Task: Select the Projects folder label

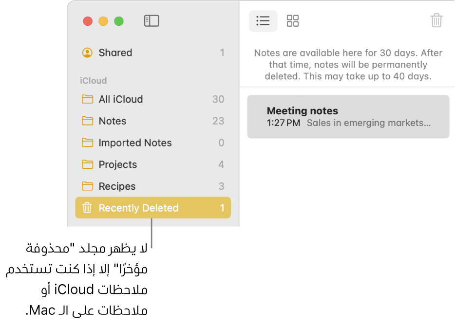Action: click(x=118, y=164)
